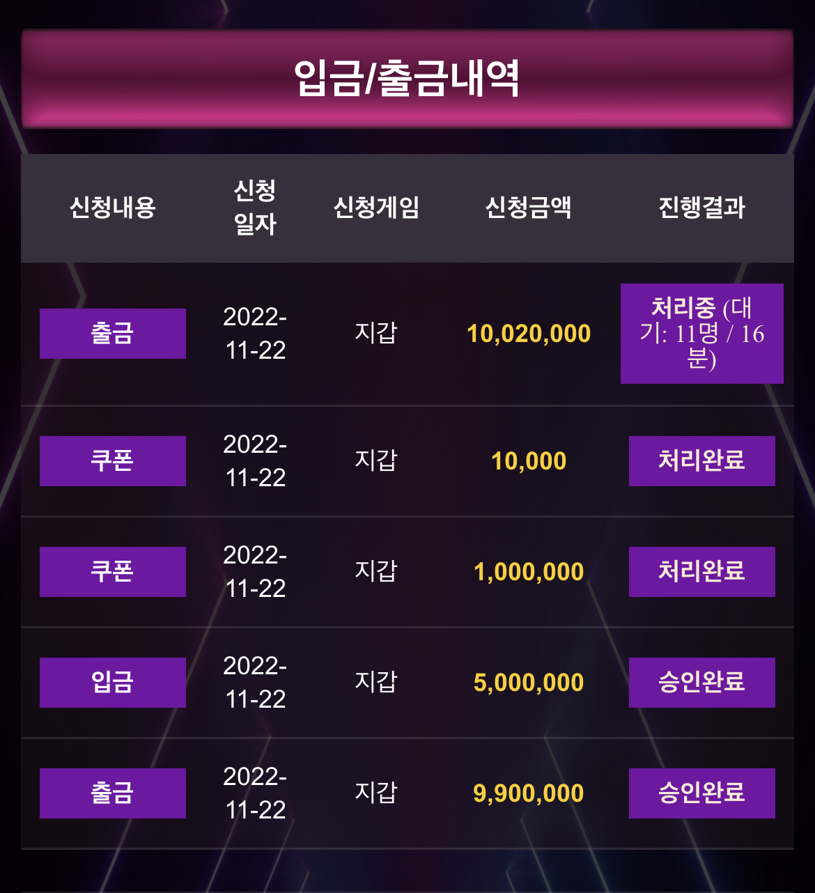Click the 출금 button for 9,900,000
Viewport: 815px width, 893px height.
pos(113,793)
